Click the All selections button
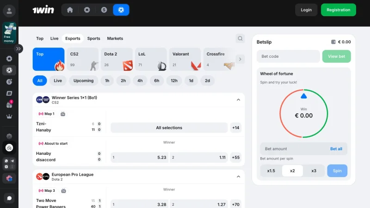 169,128
